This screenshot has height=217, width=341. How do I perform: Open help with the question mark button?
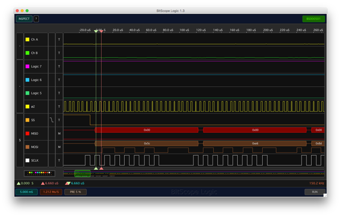pyautogui.click(x=36, y=19)
